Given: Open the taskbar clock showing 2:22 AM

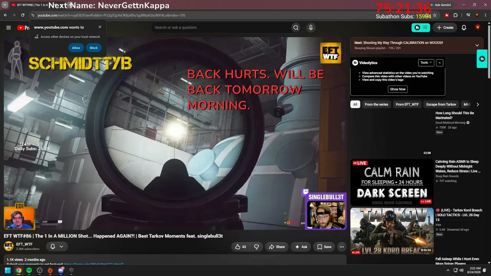Looking at the screenshot, I should click(x=475, y=271).
